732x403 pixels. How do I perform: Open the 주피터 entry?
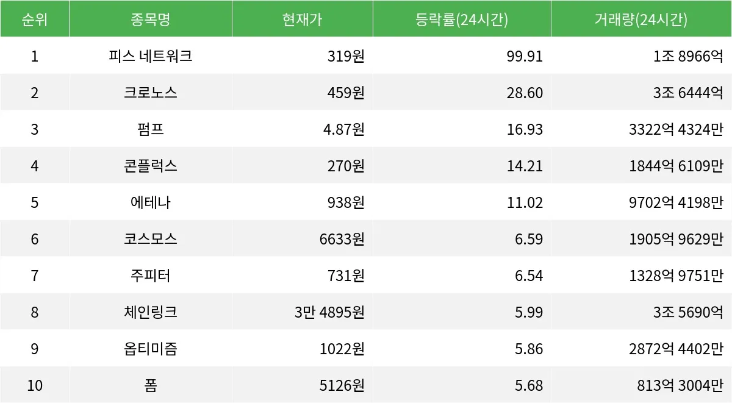point(150,276)
